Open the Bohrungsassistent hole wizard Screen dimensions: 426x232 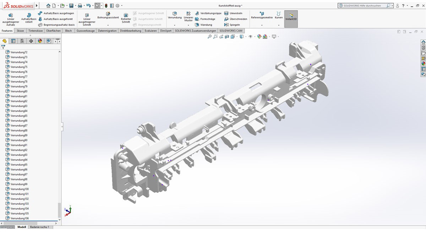[108, 16]
